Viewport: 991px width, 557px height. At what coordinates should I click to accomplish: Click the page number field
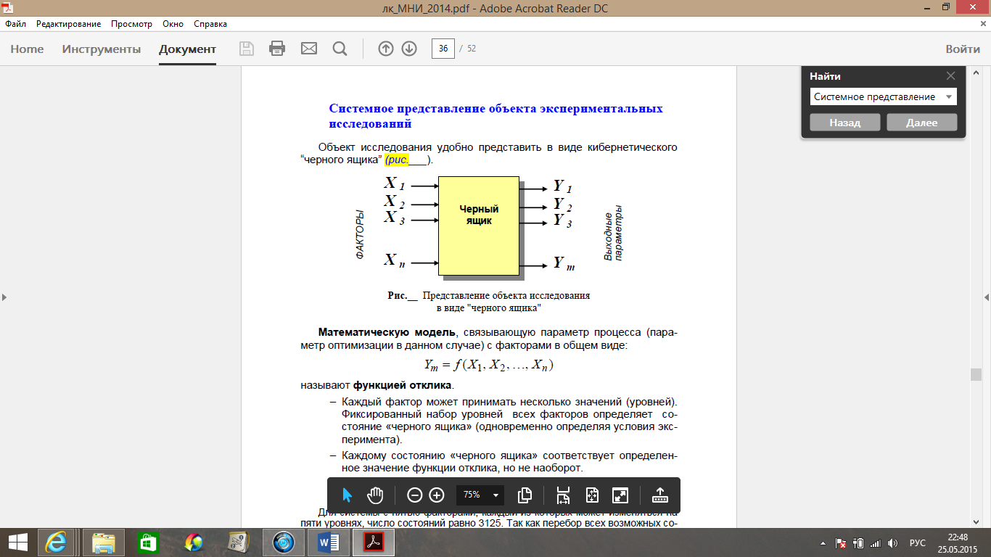443,49
